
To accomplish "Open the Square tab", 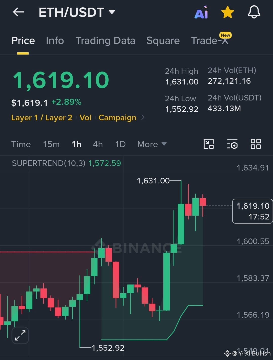I will pos(163,41).
